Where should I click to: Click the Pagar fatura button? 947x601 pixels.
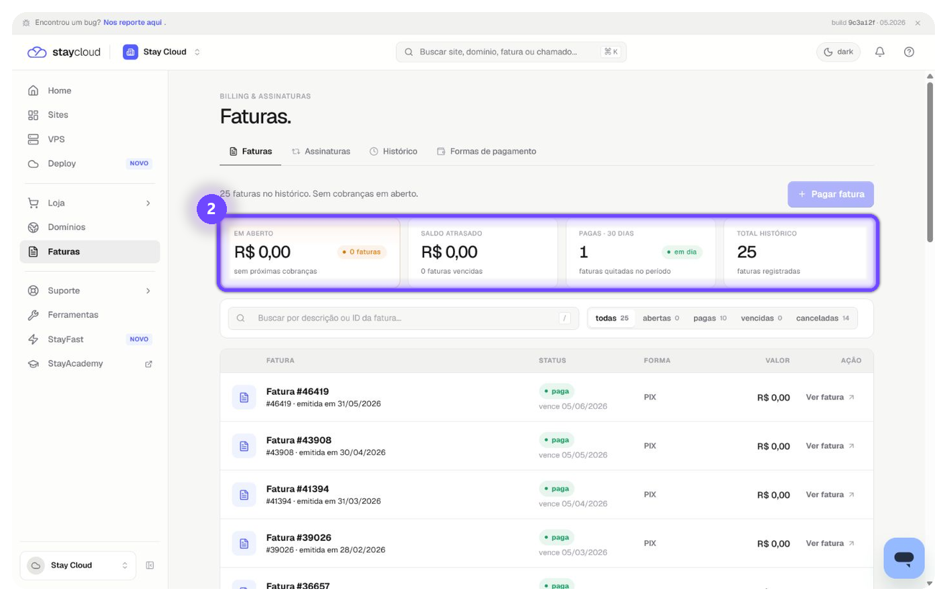point(831,194)
